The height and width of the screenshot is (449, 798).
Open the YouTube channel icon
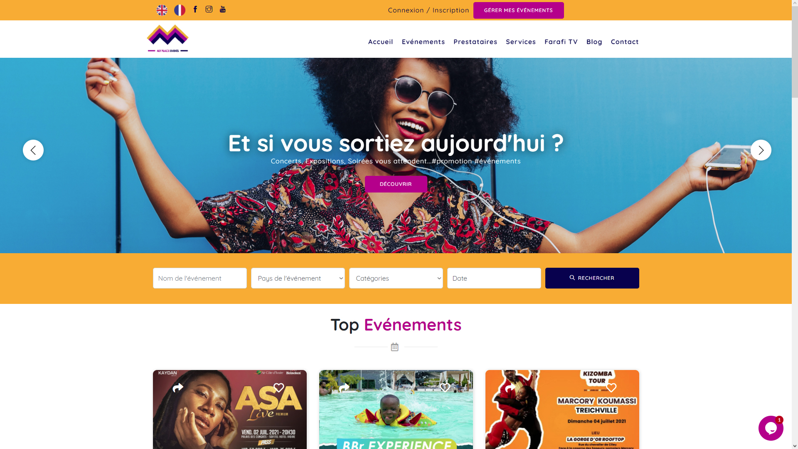tap(223, 9)
